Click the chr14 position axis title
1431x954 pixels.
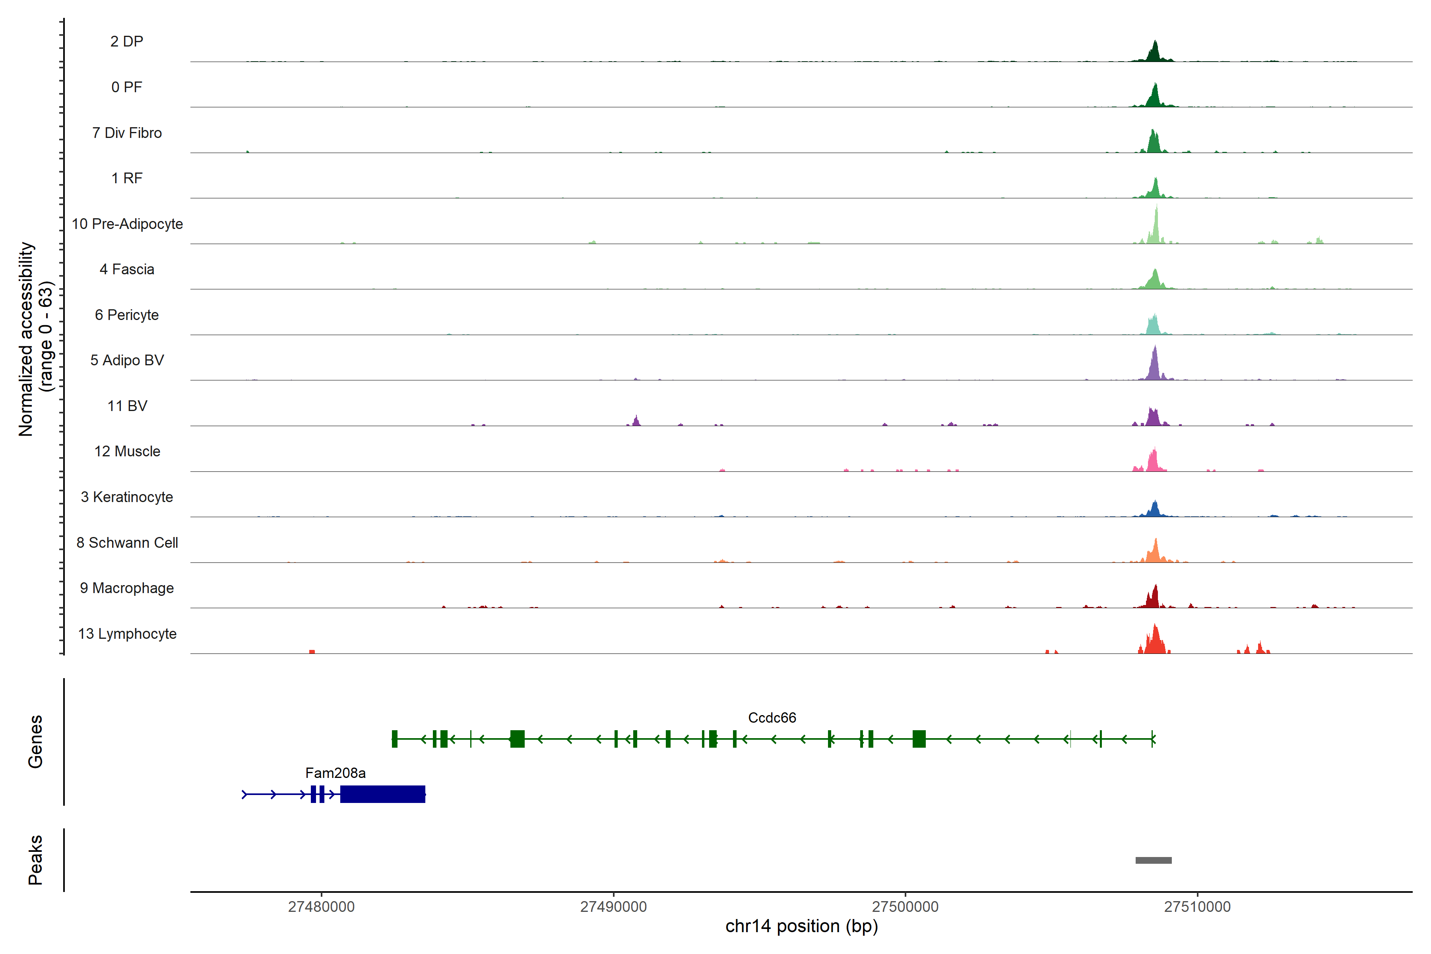801,926
